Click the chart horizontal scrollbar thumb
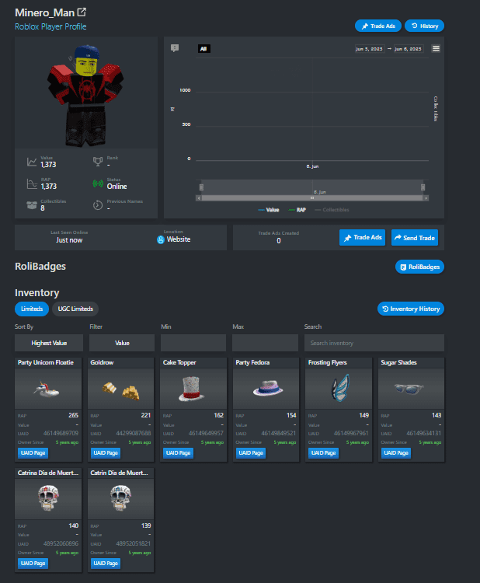The image size is (480, 583). [x=312, y=198]
